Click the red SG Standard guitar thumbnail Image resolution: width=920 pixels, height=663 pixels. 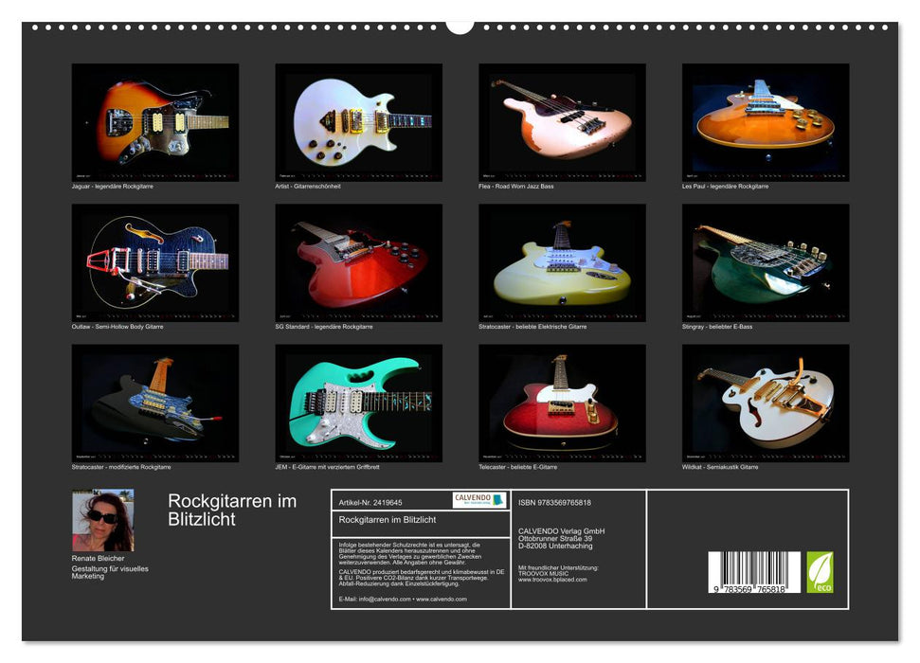tap(358, 263)
